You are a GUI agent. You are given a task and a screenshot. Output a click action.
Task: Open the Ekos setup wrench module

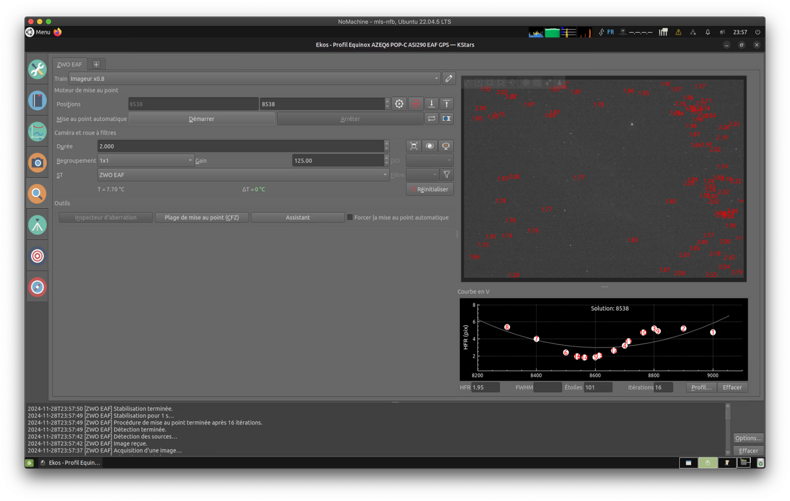tap(37, 69)
